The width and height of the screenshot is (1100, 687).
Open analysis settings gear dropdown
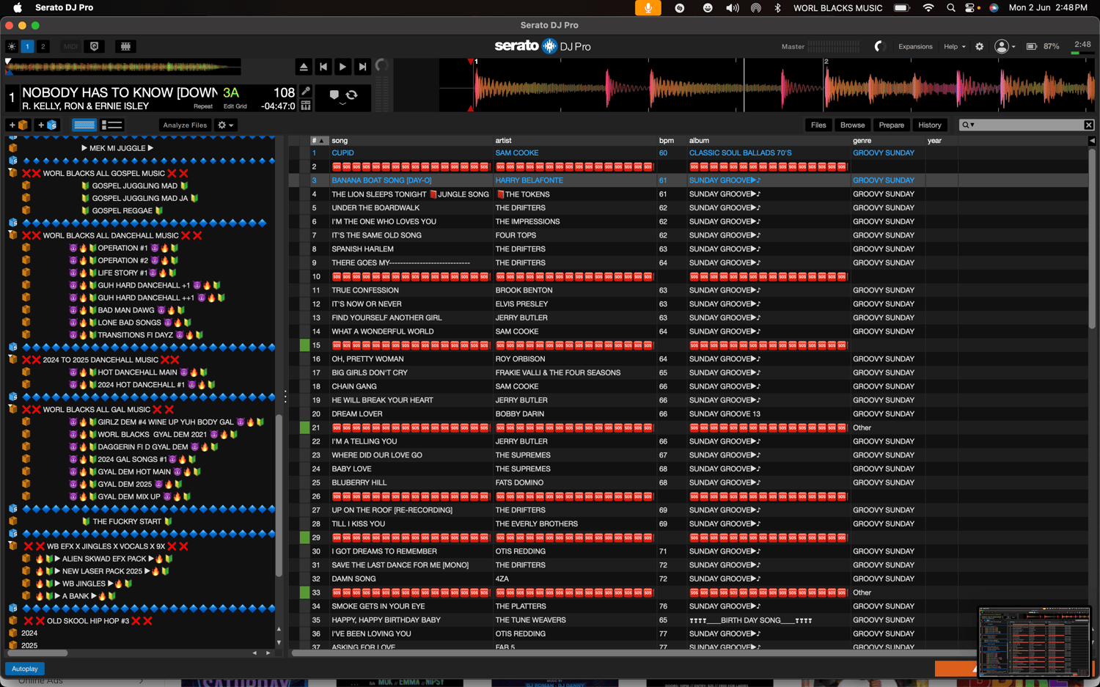tap(226, 125)
